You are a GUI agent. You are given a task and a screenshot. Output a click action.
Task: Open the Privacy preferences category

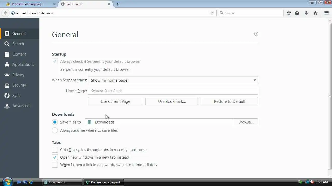(x=20, y=75)
